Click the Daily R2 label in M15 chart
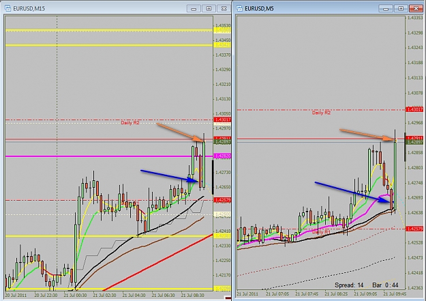The width and height of the screenshot is (426, 301). pyautogui.click(x=130, y=123)
